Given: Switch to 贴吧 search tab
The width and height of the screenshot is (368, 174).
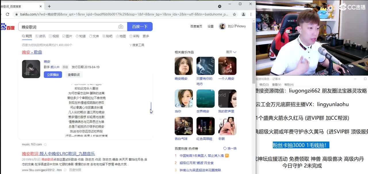Looking at the screenshot, I should tap(108, 36).
